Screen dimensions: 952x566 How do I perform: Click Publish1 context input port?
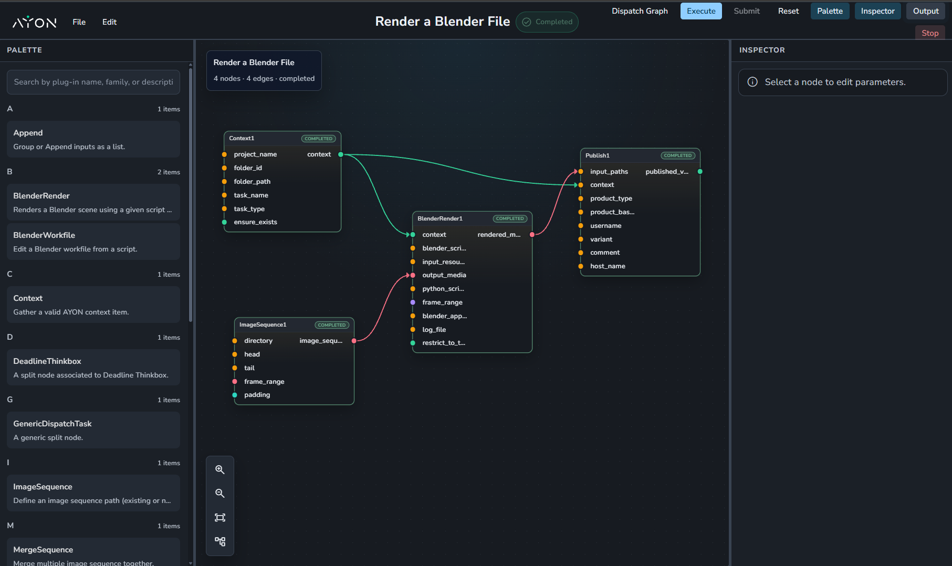point(581,185)
